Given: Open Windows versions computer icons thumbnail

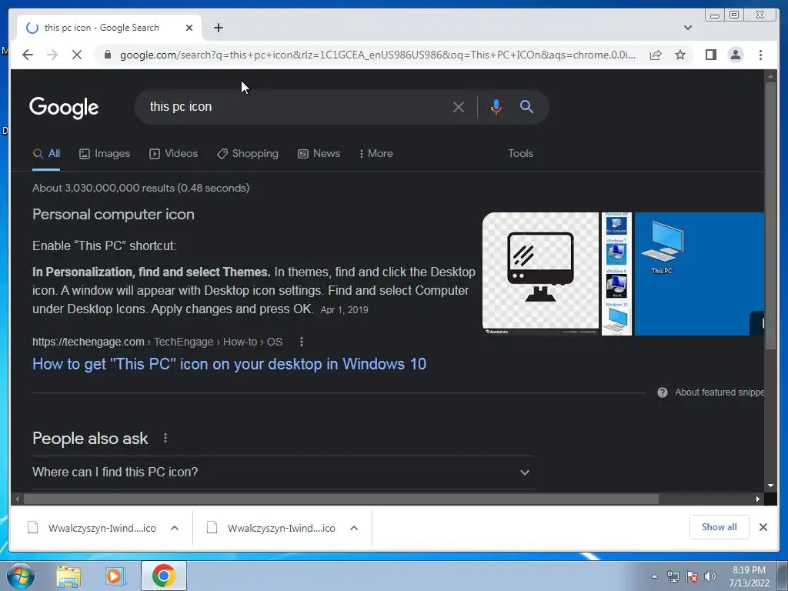Looking at the screenshot, I should (616, 273).
